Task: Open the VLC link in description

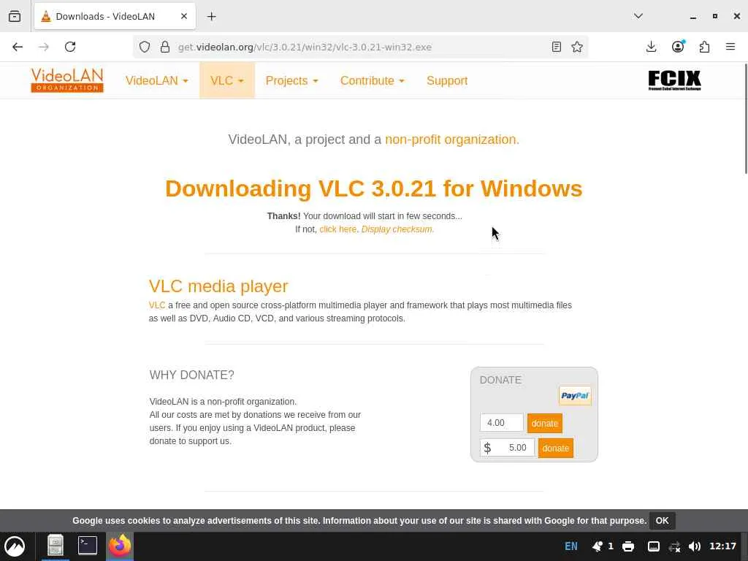Action: 157,305
